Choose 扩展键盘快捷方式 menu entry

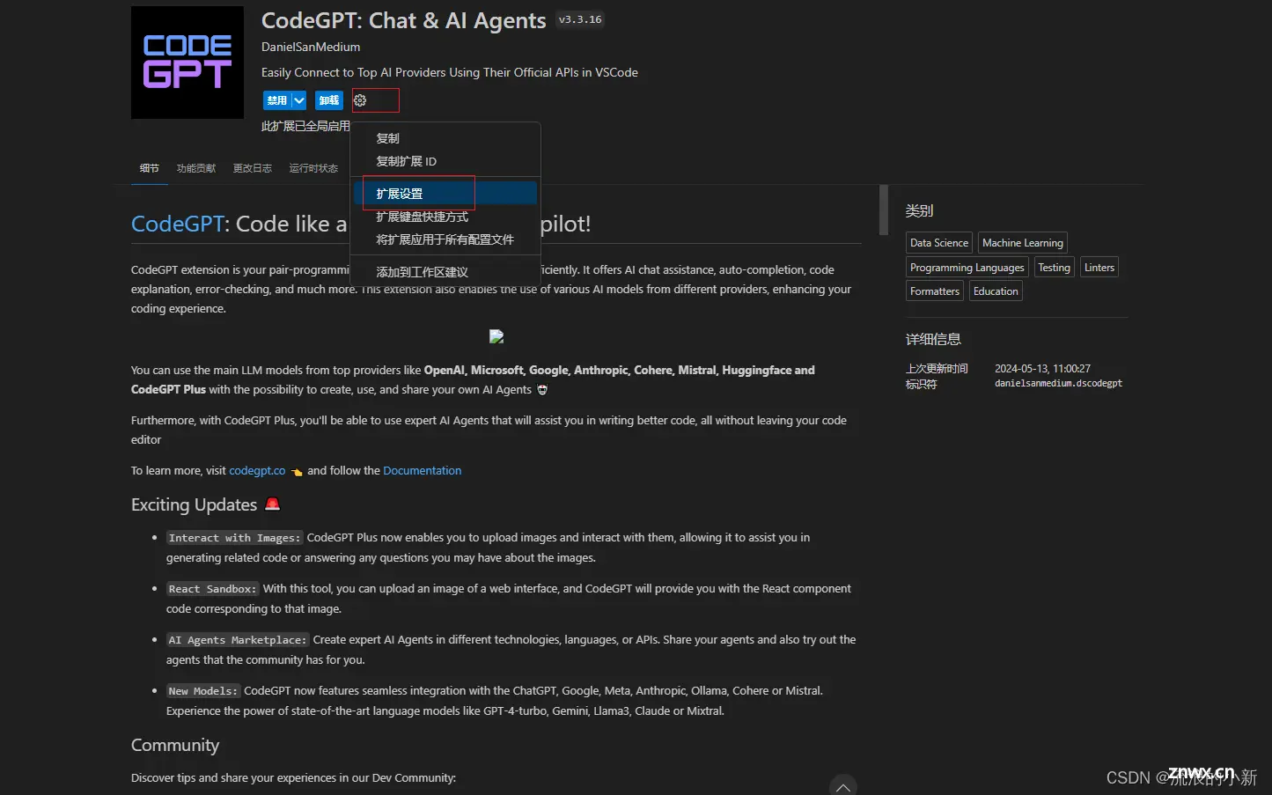445,217
